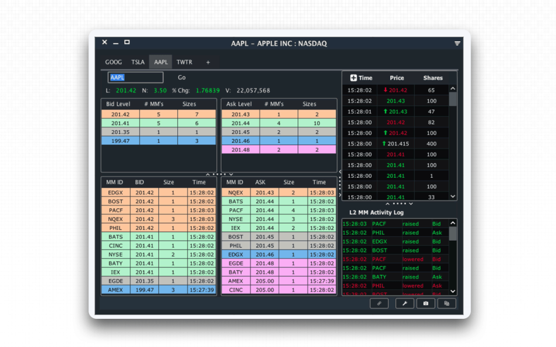
Task: Click the plus icon beside Time header
Action: tap(353, 78)
